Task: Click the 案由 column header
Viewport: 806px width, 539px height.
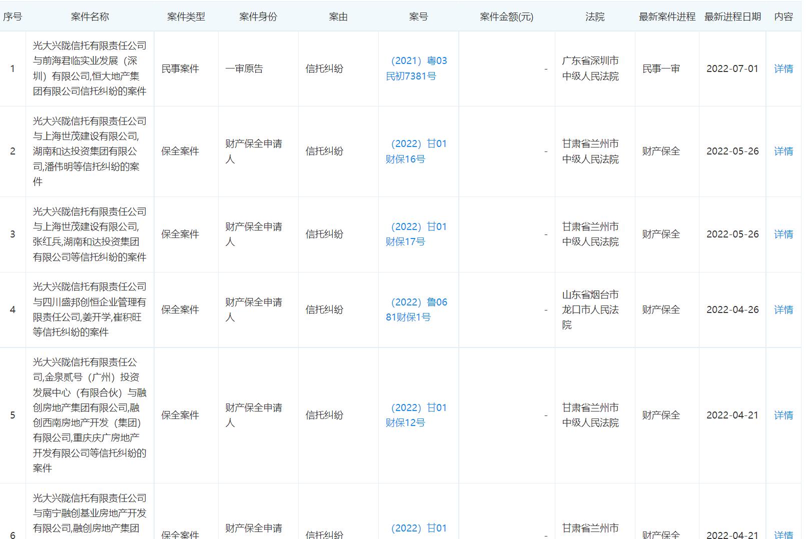Action: click(x=338, y=16)
